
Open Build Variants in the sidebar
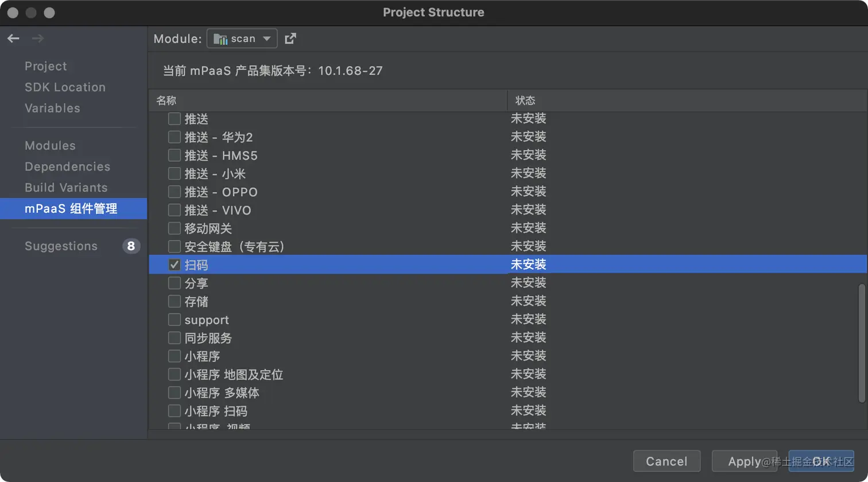click(x=66, y=188)
